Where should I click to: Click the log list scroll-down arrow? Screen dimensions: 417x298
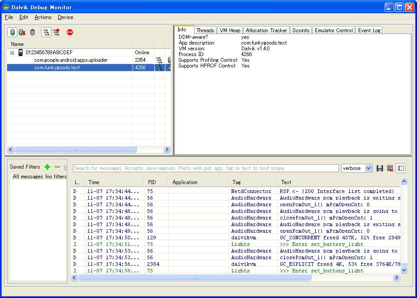[x=404, y=270]
